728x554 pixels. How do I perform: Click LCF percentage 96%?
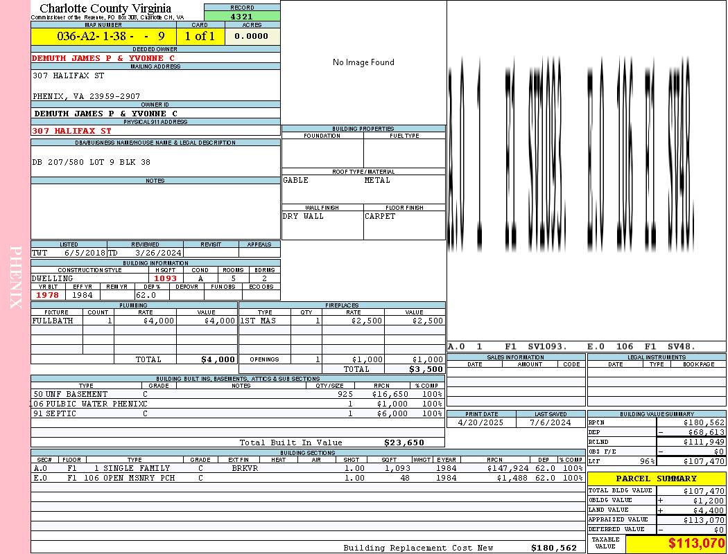pos(647,461)
